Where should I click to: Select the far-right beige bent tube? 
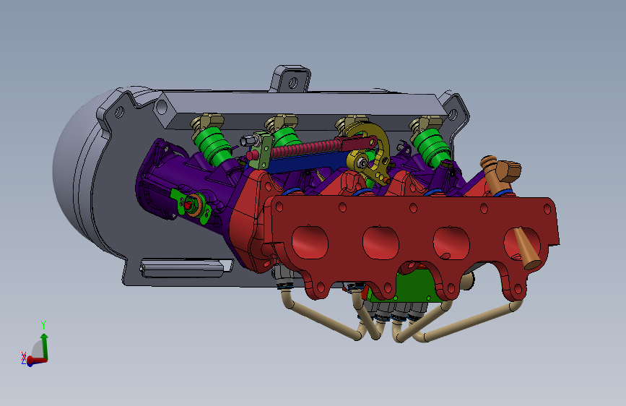pos(471,323)
